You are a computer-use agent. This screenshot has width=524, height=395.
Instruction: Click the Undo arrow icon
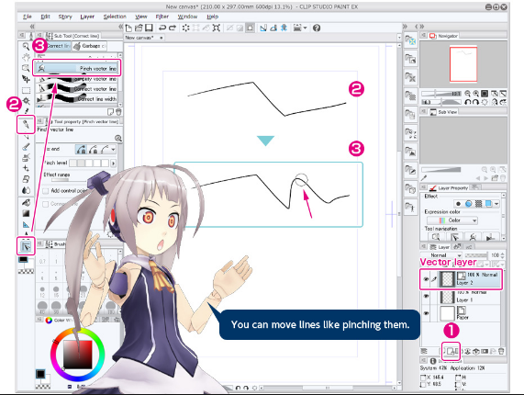(x=162, y=28)
